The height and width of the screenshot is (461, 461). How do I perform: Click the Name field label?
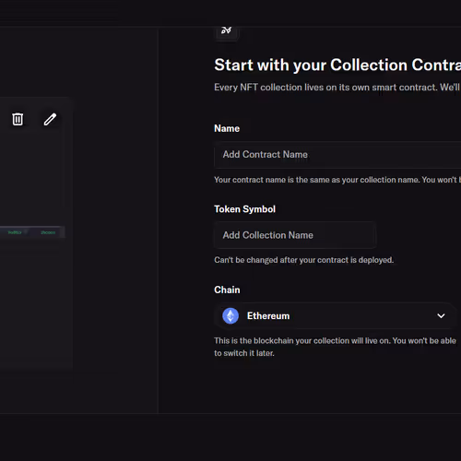[227, 128]
